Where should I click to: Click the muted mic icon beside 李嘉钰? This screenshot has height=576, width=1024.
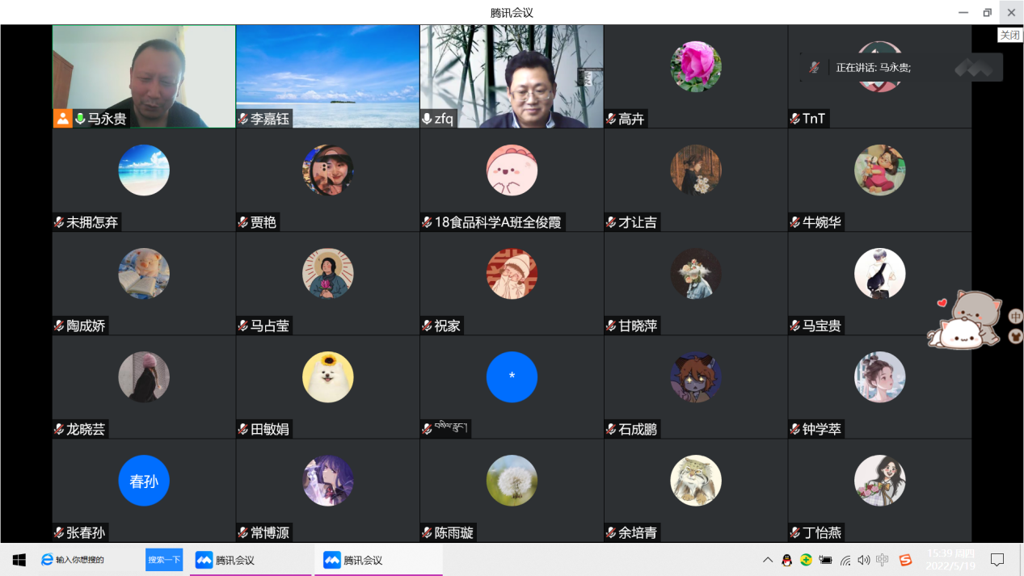[x=242, y=119]
